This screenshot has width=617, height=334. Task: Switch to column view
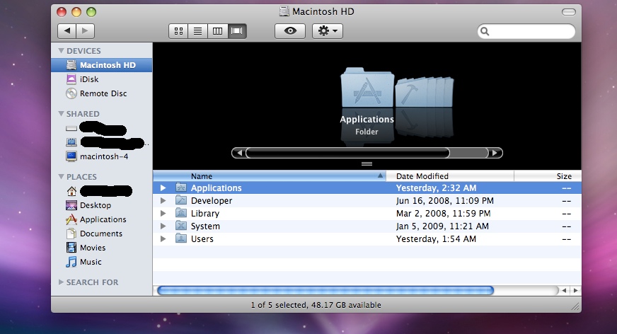[218, 31]
